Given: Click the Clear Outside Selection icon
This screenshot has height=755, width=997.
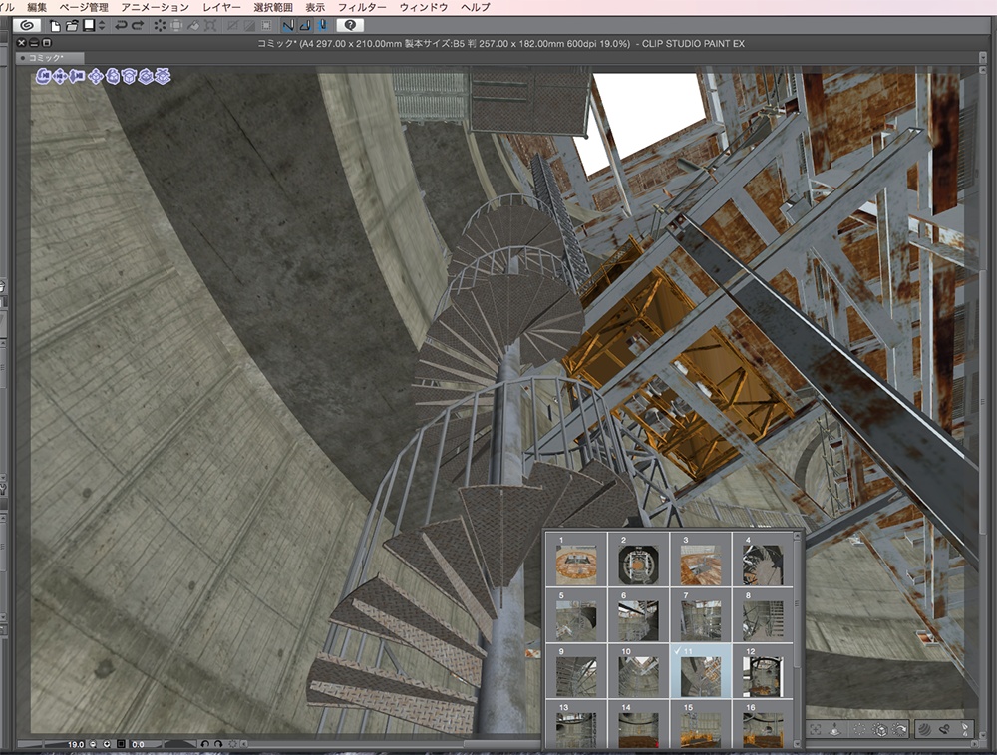Looking at the screenshot, I should tap(176, 26).
